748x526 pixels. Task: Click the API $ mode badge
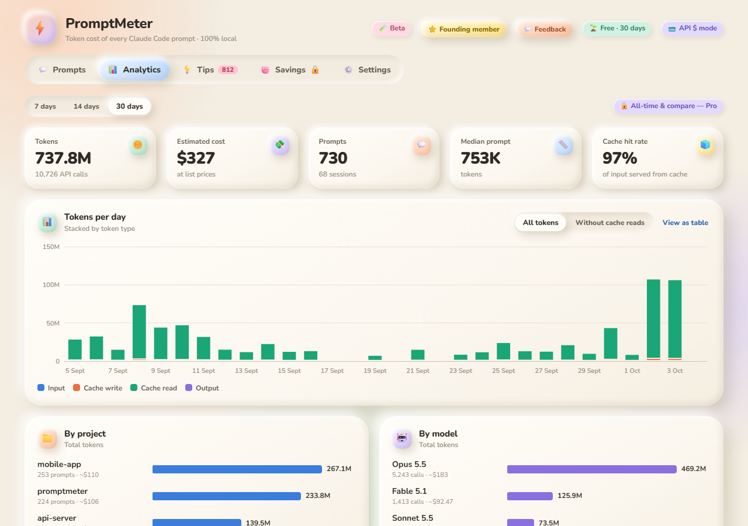[692, 28]
